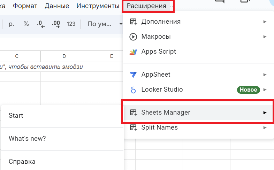Open the Данные menu
The height and width of the screenshot is (170, 274).
tap(57, 6)
